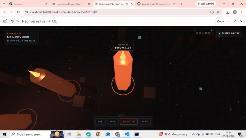The height and width of the screenshot is (138, 246).
Task: Open the Chrome three-dot menu
Action: 242,12
